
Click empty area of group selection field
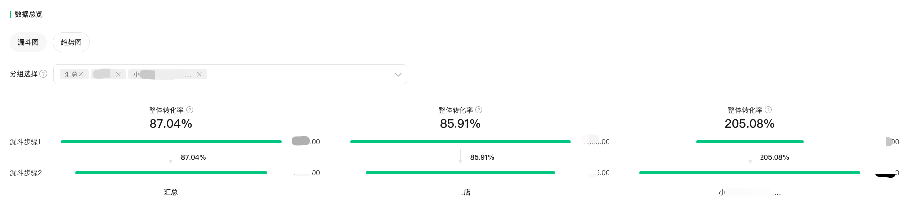[299, 74]
